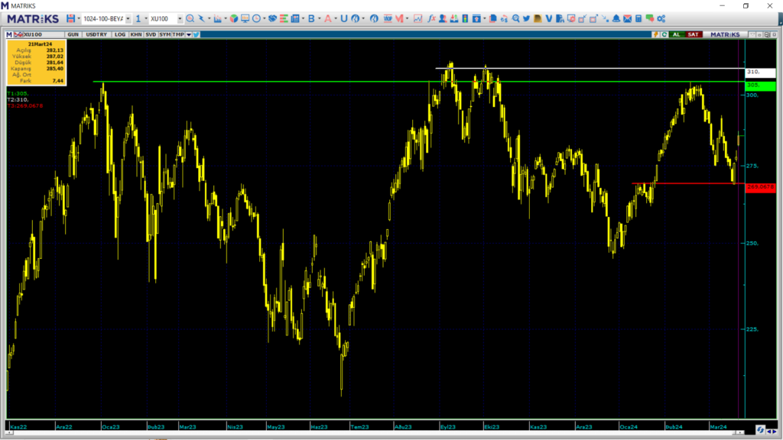This screenshot has height=440, width=783.
Task: Open the clock icon in the toolbar
Action: [257, 18]
